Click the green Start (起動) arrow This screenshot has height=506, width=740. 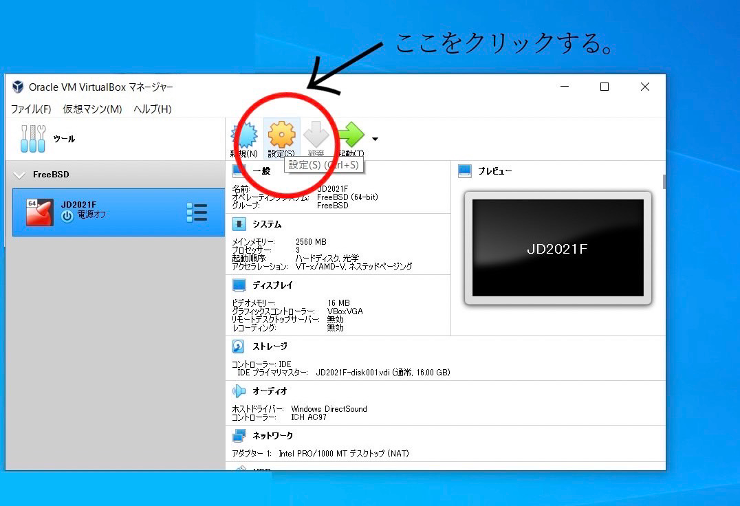(351, 135)
